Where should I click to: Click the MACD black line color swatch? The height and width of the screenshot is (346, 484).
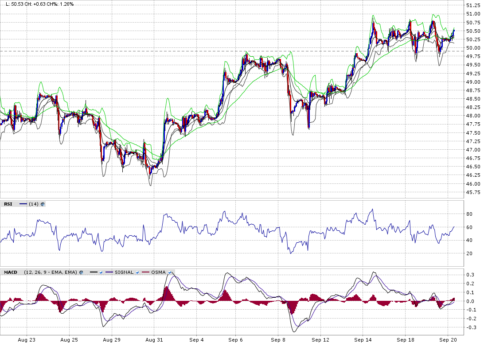point(93,272)
